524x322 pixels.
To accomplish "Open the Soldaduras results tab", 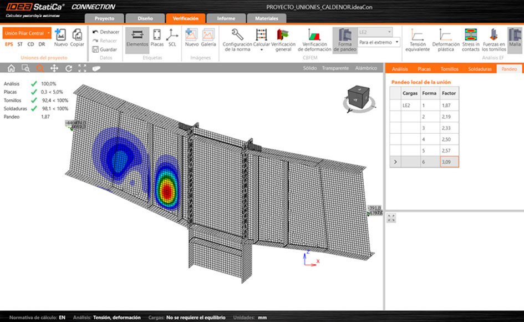I will [x=480, y=69].
